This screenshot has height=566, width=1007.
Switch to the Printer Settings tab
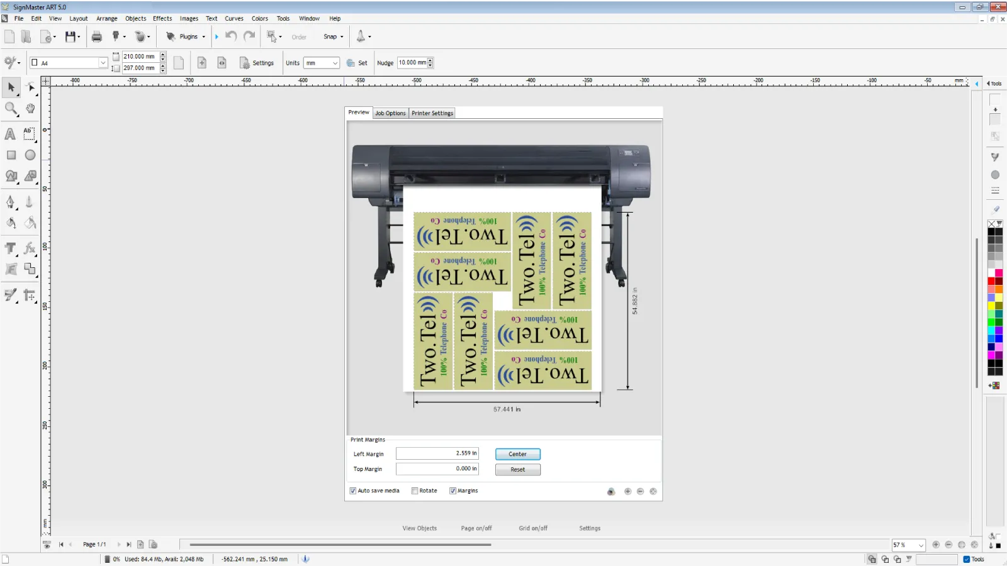432,113
